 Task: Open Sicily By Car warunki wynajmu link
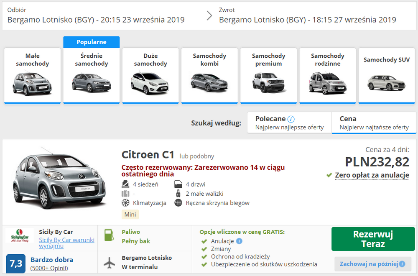pos(66,243)
